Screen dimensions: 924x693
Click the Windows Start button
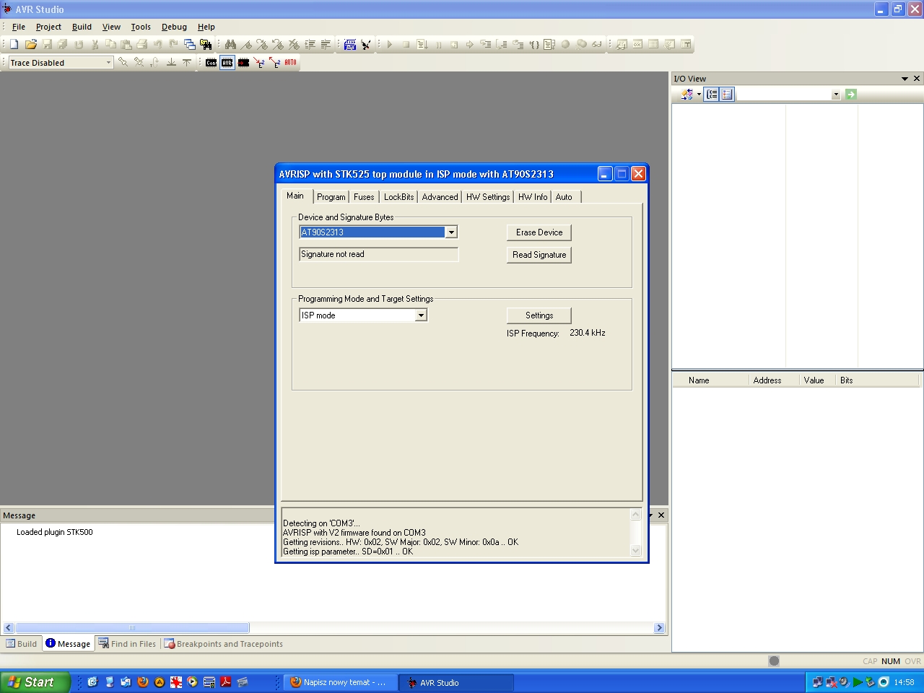click(35, 682)
